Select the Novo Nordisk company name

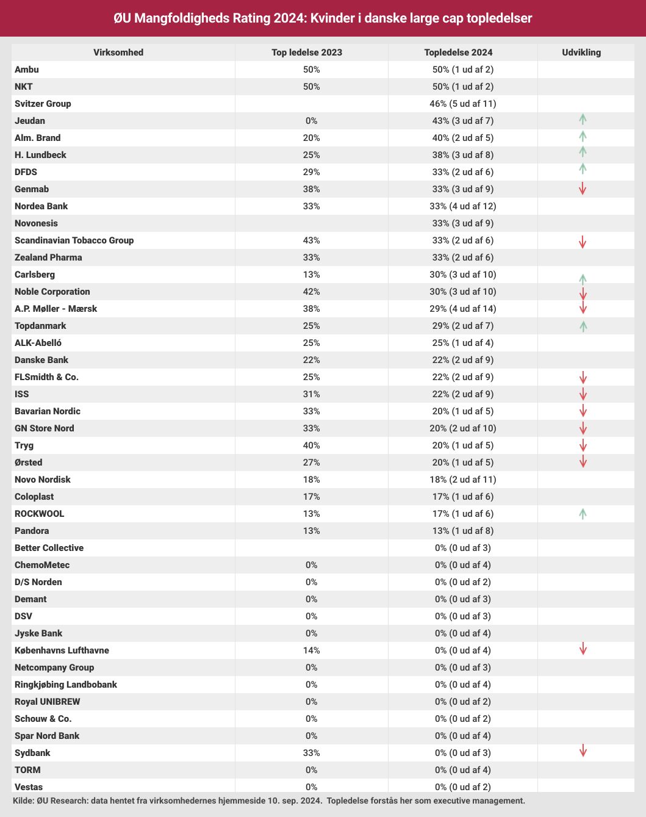(x=43, y=480)
